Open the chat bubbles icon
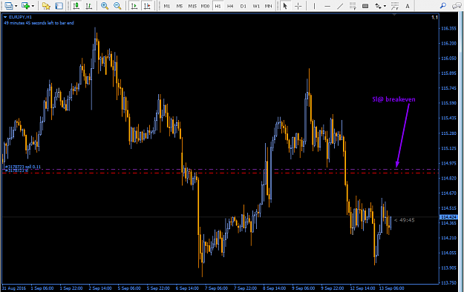Screen dimensions: 464x292 pyautogui.click(x=457, y=6)
